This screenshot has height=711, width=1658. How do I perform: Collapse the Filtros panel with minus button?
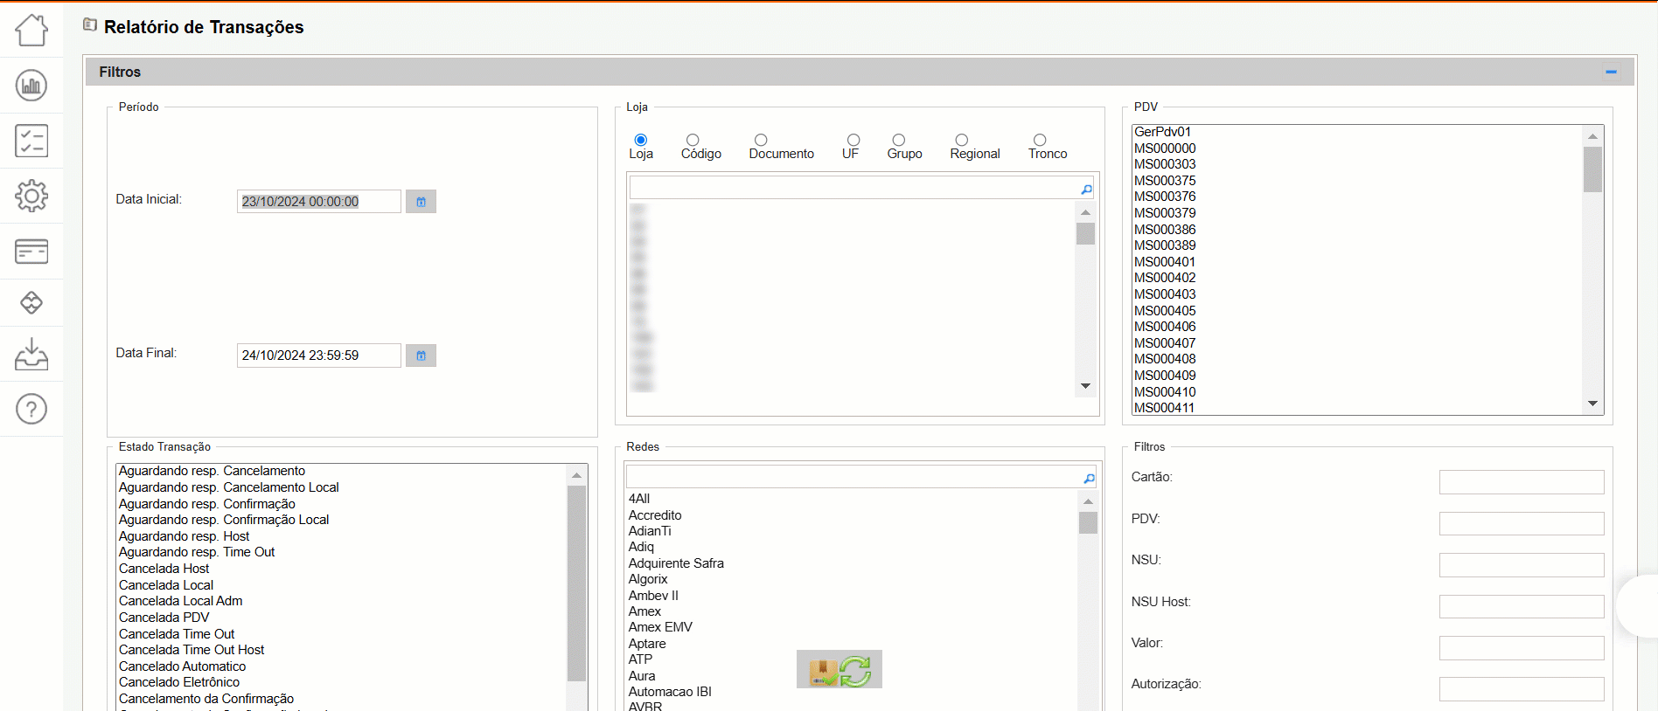1611,72
